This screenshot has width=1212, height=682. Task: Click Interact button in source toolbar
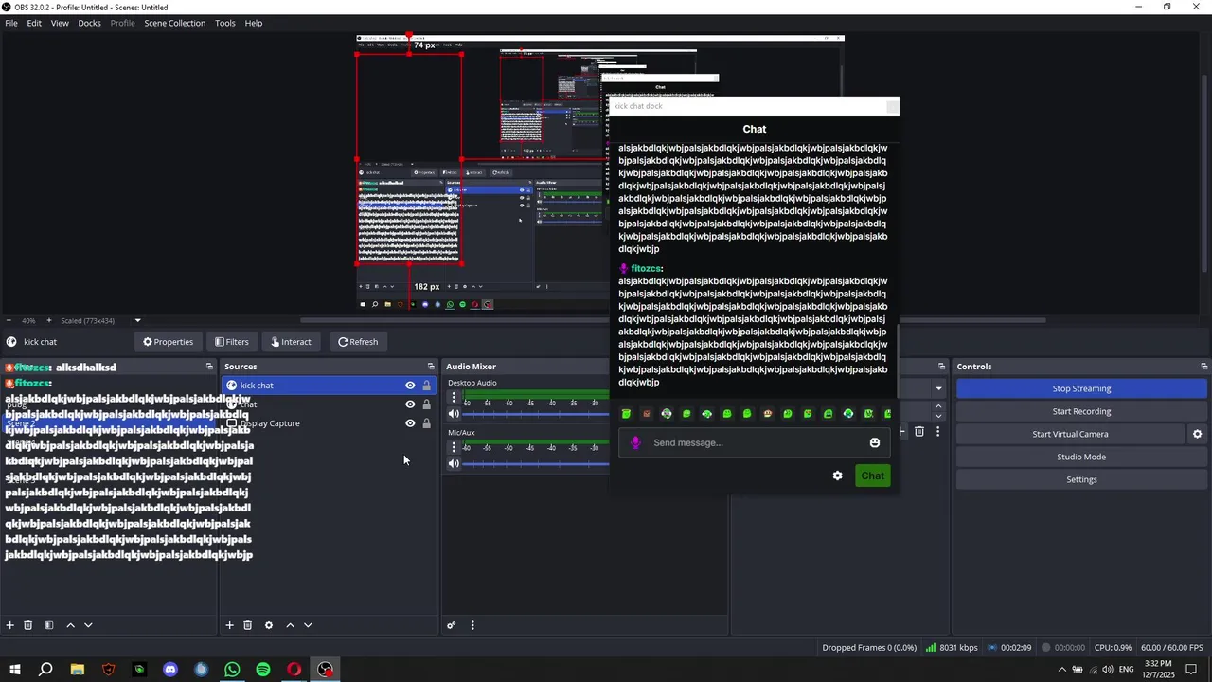(x=291, y=342)
